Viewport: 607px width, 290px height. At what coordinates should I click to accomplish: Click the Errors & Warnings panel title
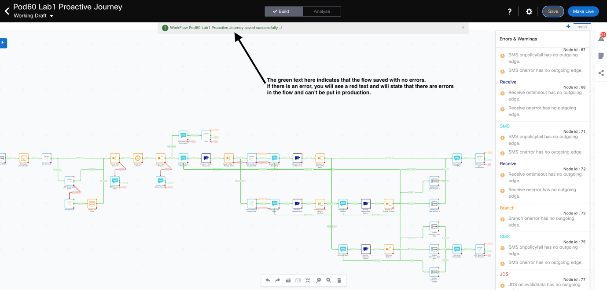518,39
